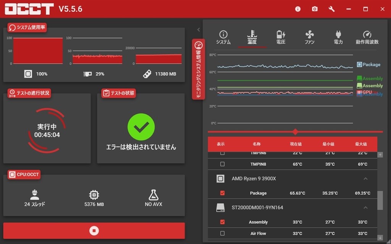This screenshot has height=244, width=391.
Task: Take a screenshot with the camera icon
Action: click(x=315, y=9)
